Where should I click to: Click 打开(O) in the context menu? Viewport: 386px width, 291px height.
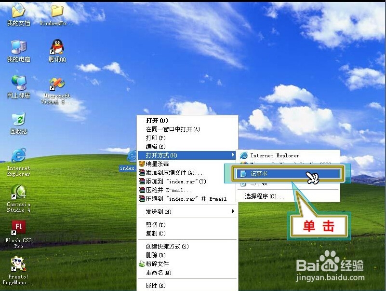pos(187,120)
